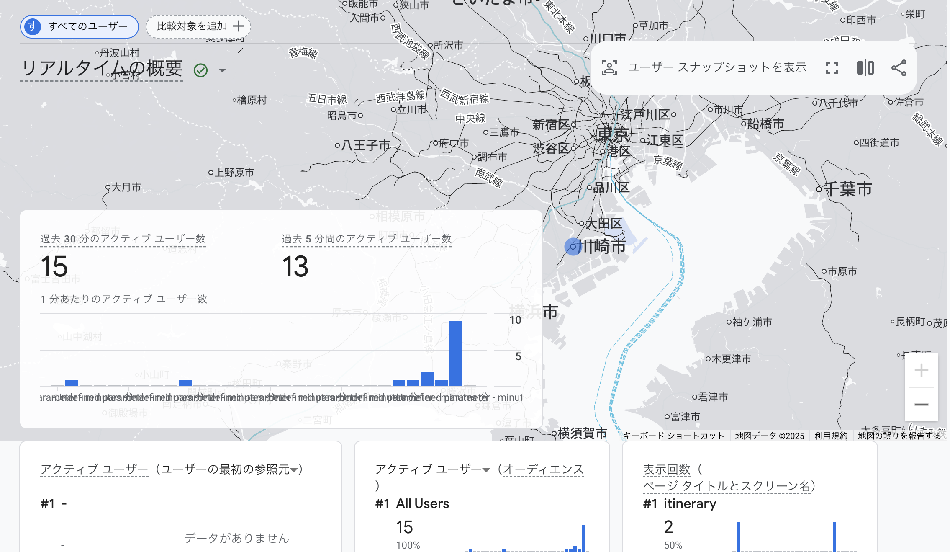
Task: Zoom in on the map with plus button
Action: click(x=921, y=370)
